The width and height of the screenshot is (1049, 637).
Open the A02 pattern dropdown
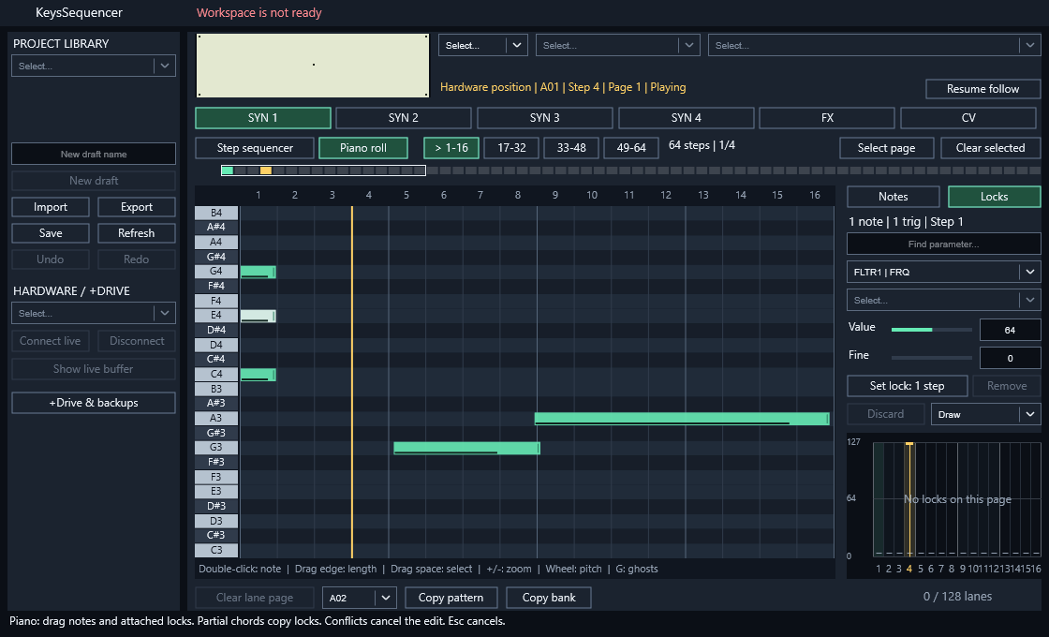360,598
